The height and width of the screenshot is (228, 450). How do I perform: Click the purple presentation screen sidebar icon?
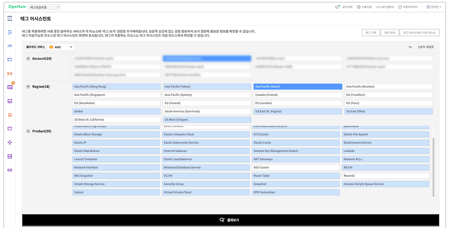coord(10,129)
